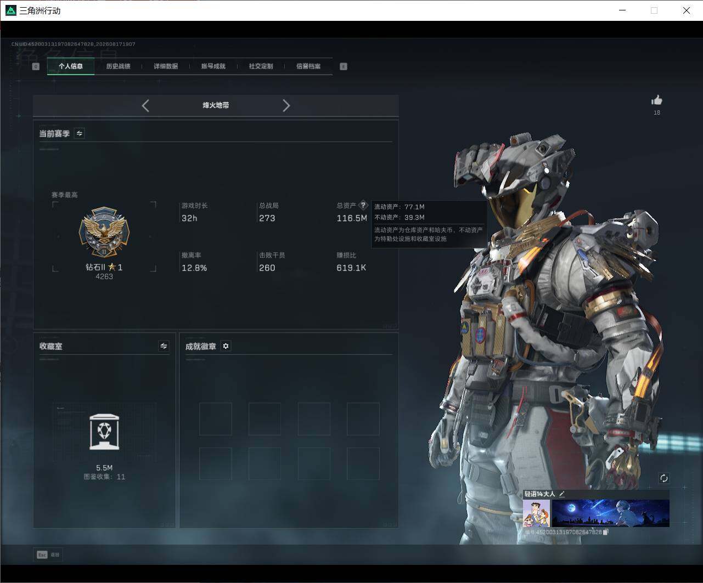Click the character refresh rotate icon
703x583 pixels.
pyautogui.click(x=664, y=478)
